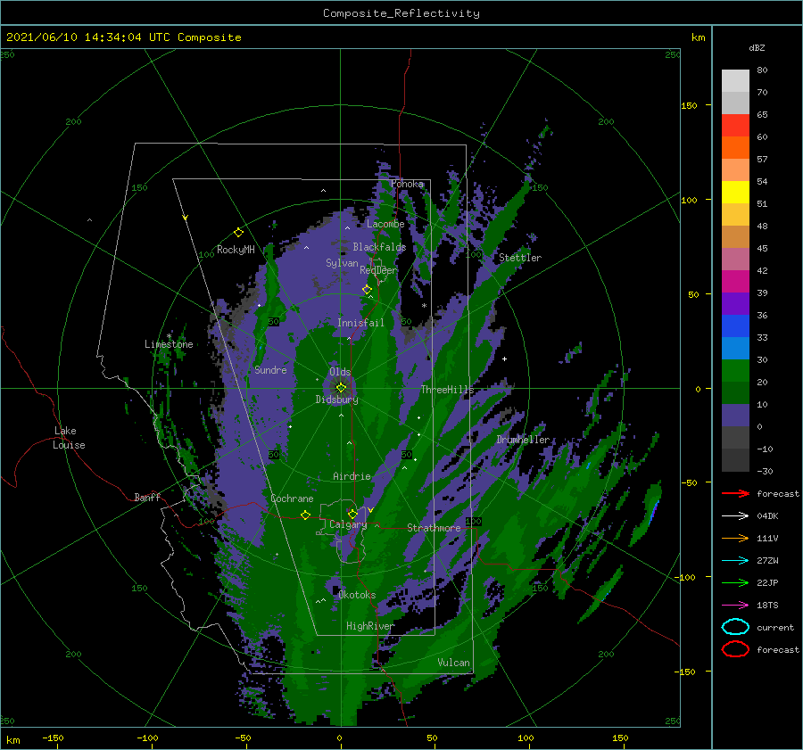Viewport: 803px width, 750px height.
Task: Click the red forecast arrow in legend
Action: tap(735, 493)
